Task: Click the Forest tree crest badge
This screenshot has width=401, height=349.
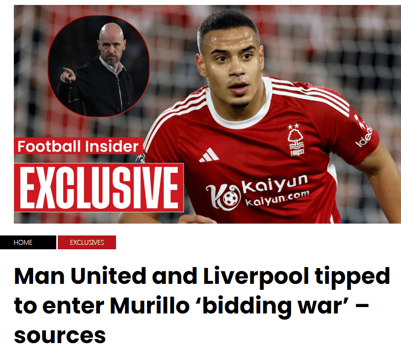Action: click(x=296, y=142)
